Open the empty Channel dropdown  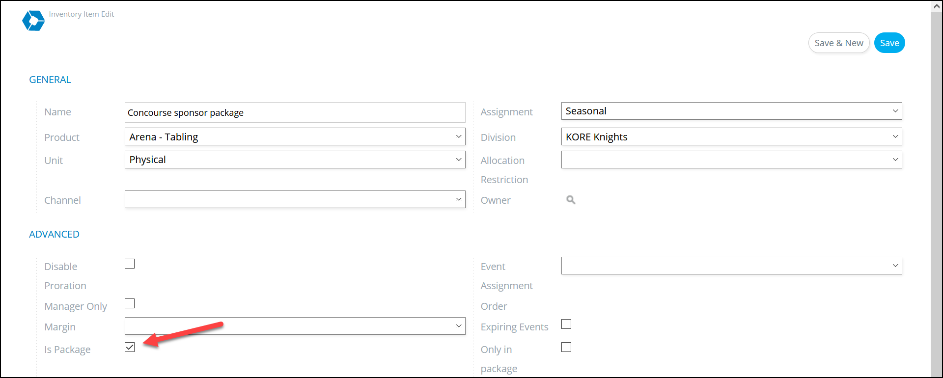pyautogui.click(x=295, y=199)
